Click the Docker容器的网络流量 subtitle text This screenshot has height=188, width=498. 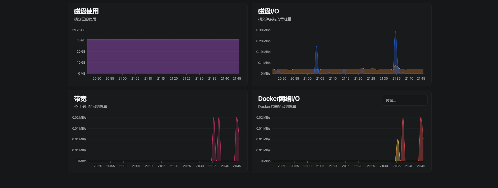277,107
